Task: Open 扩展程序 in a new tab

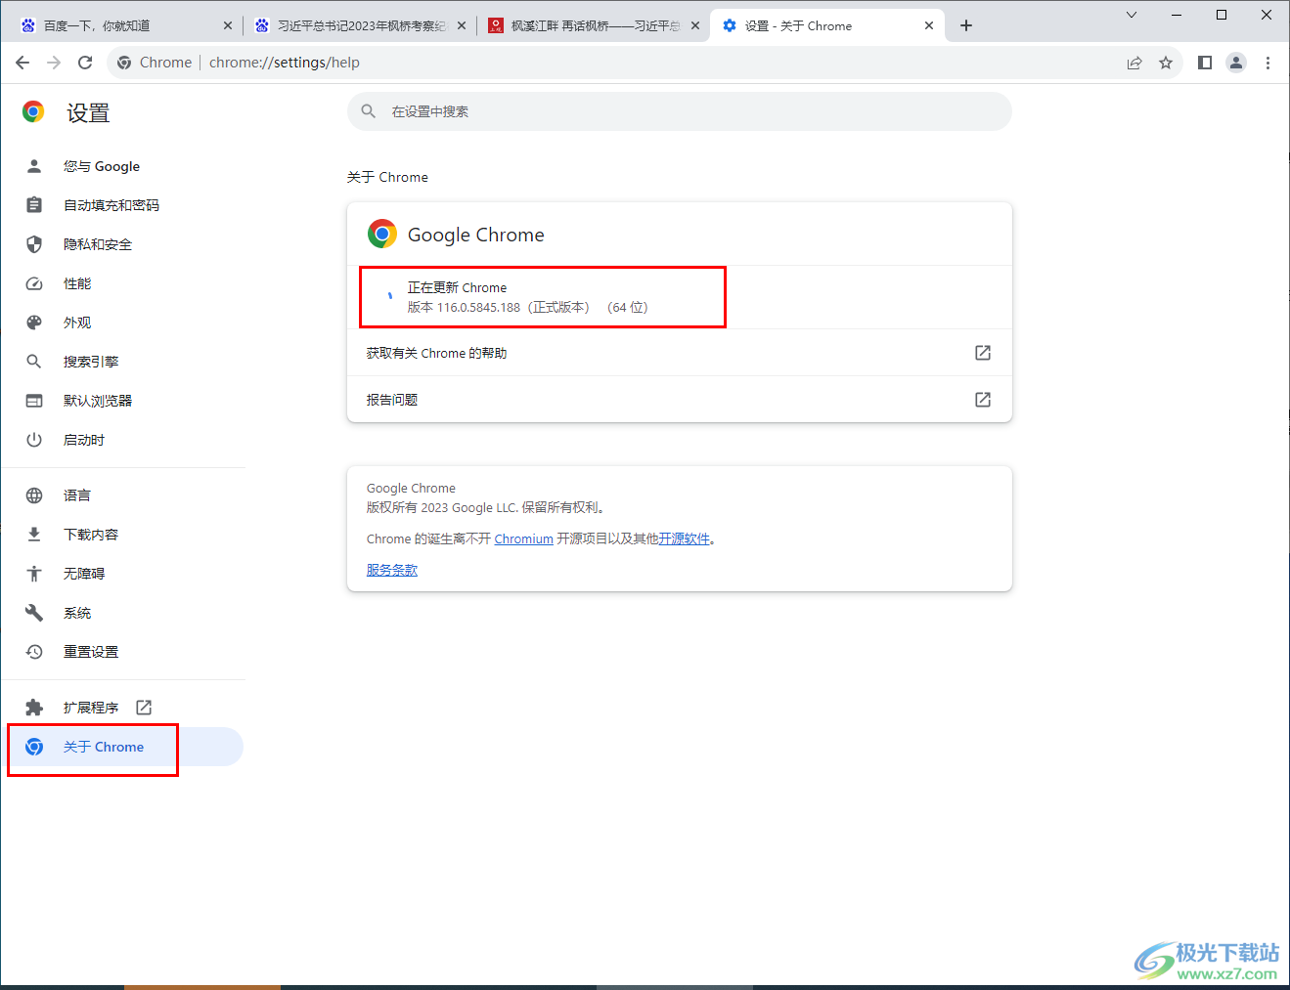Action: pos(122,708)
